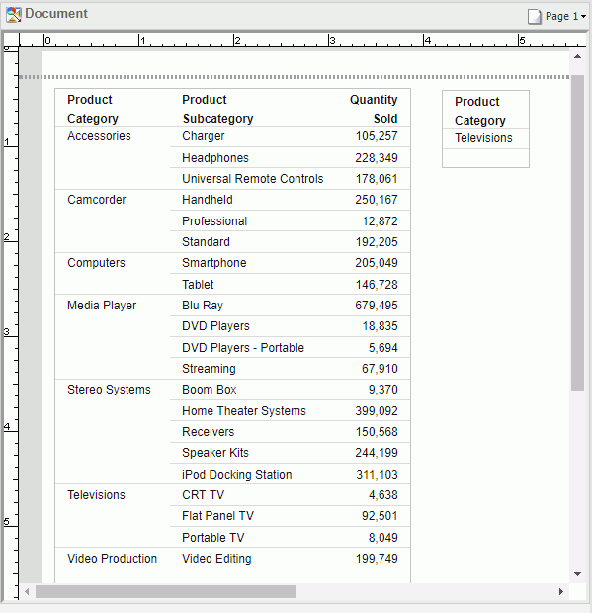Select the Televisions value in the filter box
Screen dimensions: 592x613
pos(485,138)
